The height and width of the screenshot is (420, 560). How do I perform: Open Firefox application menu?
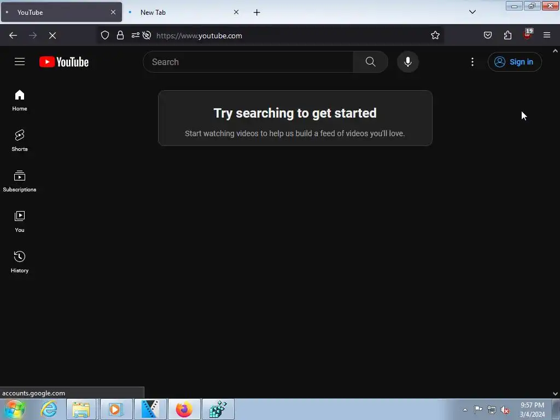(x=546, y=35)
